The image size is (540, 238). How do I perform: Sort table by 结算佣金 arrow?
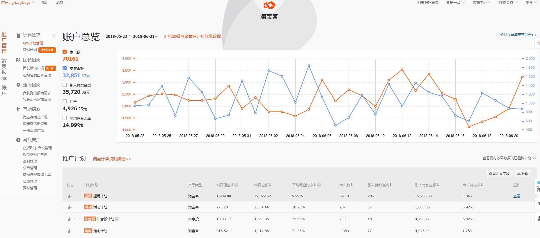(232, 185)
